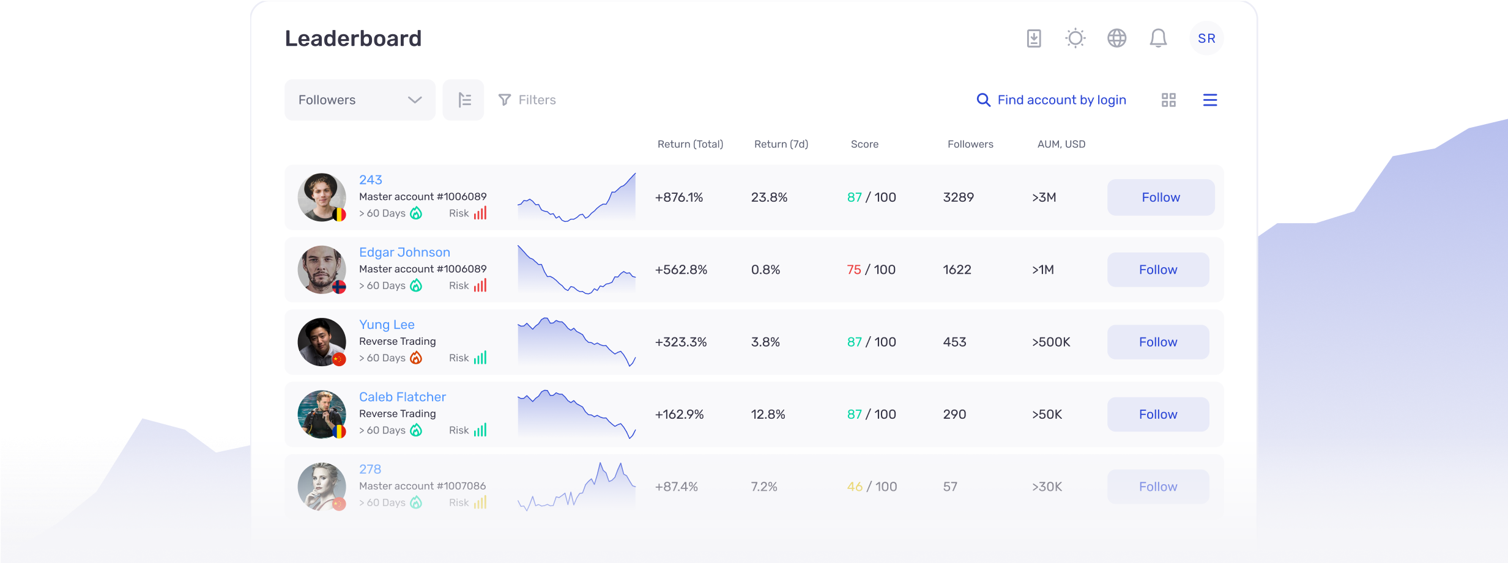Switch to grid view

[1168, 100]
